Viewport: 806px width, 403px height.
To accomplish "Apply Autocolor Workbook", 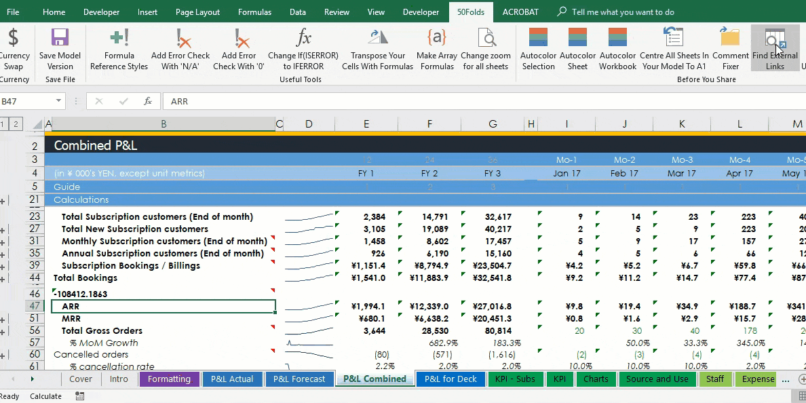I will pyautogui.click(x=617, y=49).
